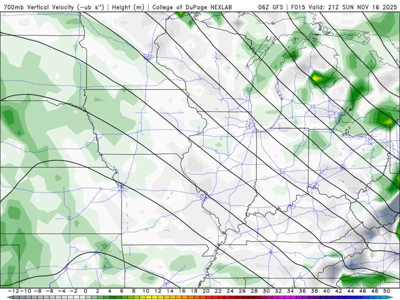Click the "Height (m)" header label

(x=128, y=7)
